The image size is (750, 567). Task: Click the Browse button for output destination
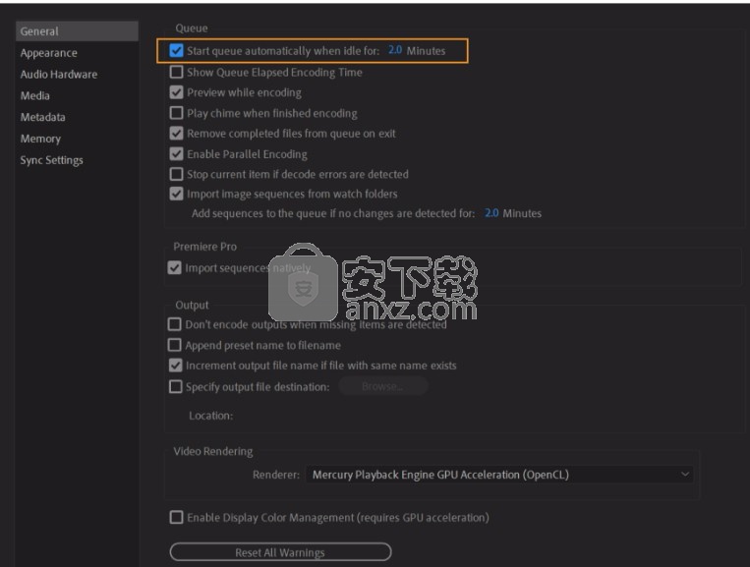(x=382, y=386)
